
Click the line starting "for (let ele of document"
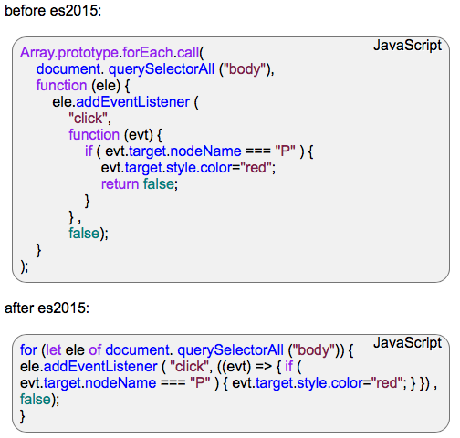click(x=187, y=350)
